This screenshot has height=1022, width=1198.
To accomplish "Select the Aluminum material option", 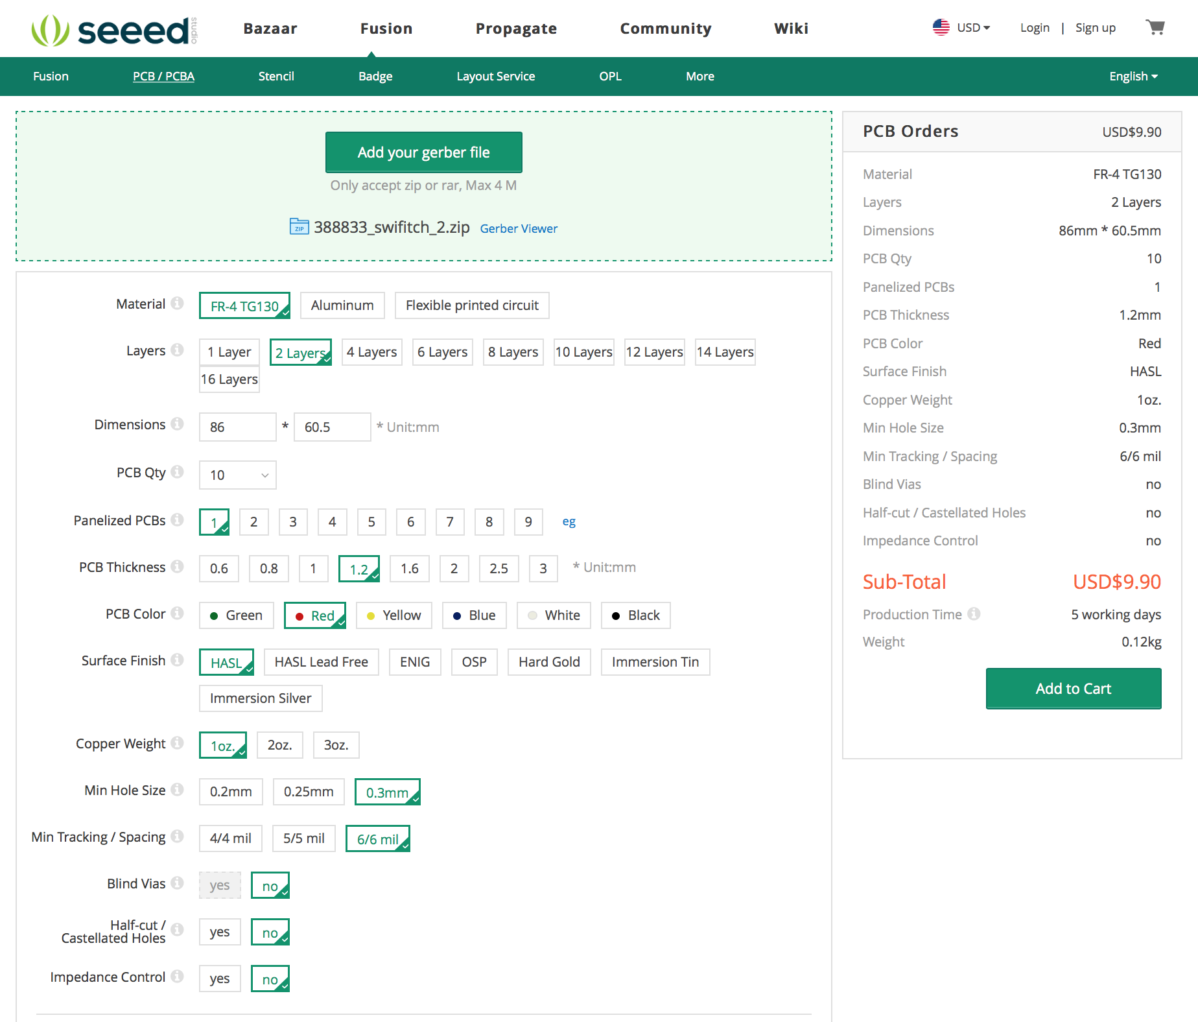I will tap(342, 305).
